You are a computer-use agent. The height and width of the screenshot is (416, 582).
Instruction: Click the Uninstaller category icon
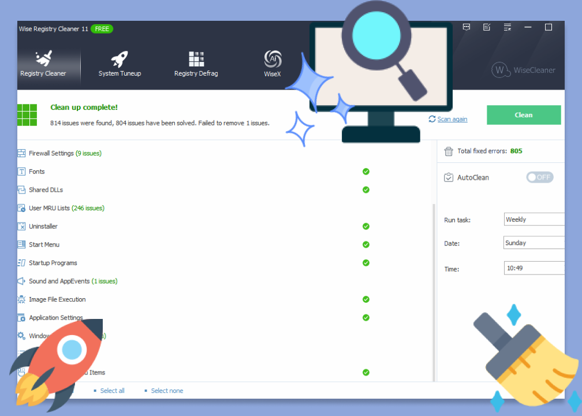[21, 226]
